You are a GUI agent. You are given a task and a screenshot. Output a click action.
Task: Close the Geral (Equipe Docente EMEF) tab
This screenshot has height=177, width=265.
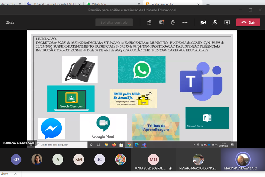[x=79, y=4]
